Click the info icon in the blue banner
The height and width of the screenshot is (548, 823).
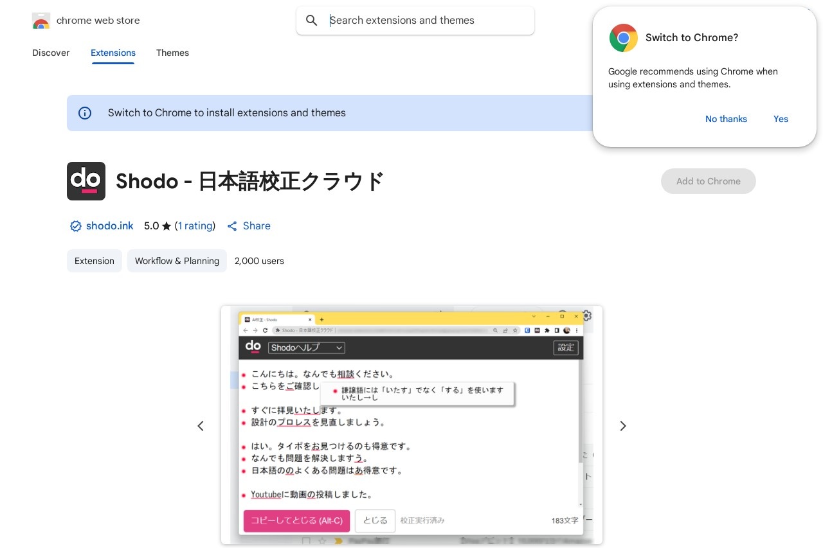[x=85, y=113]
